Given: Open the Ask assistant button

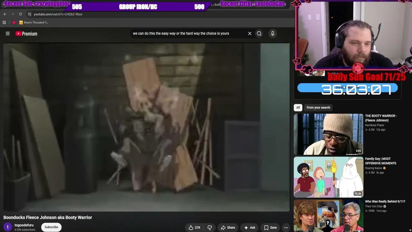Looking at the screenshot, I should [249, 227].
